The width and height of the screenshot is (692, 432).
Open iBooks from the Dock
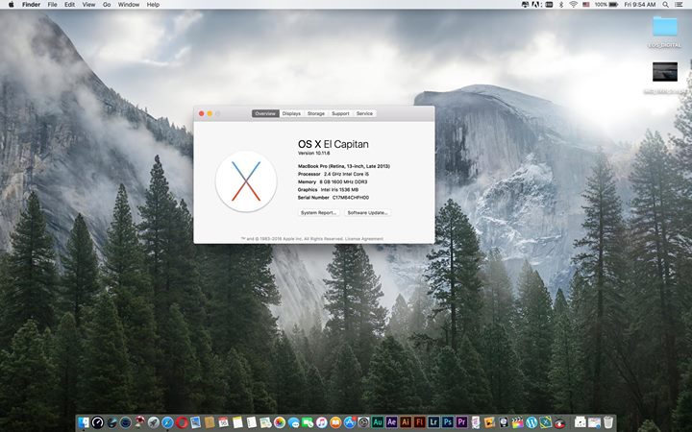[335, 422]
